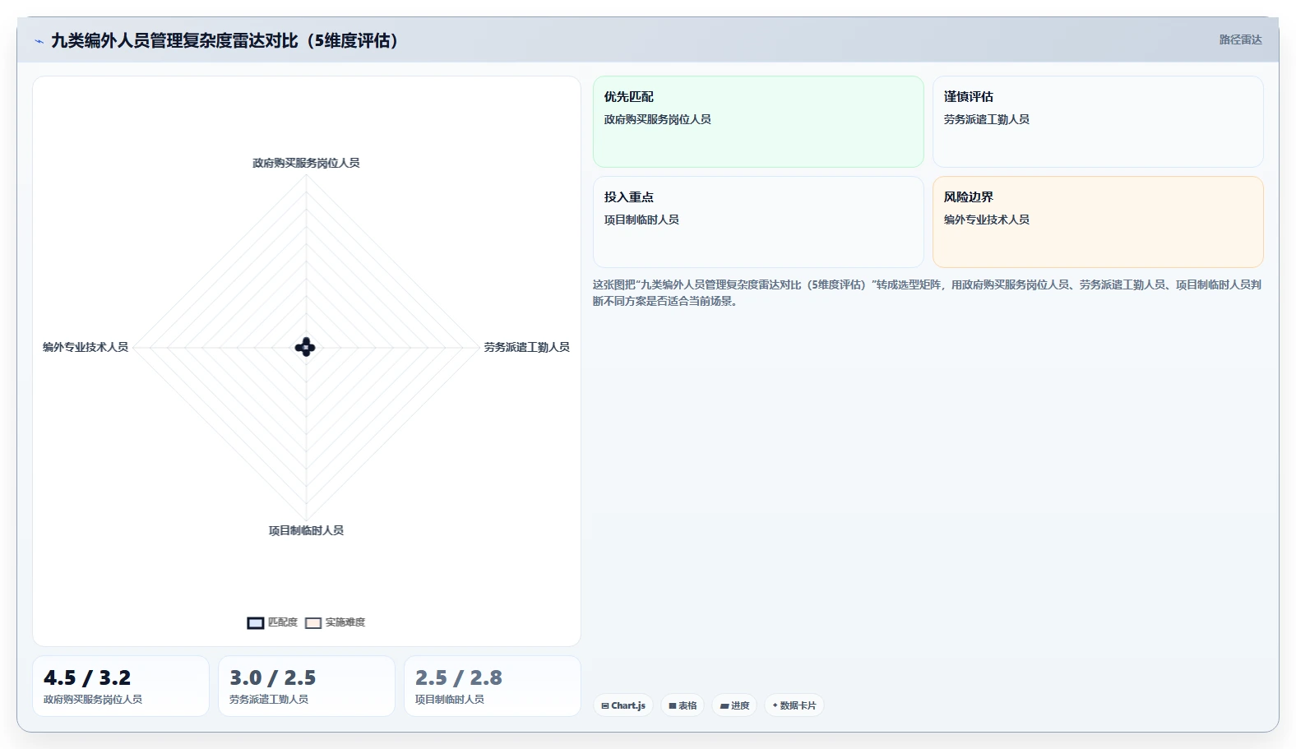Click the 4.5 / 3.2 metric card
Image resolution: width=1296 pixels, height=749 pixels.
tap(121, 686)
